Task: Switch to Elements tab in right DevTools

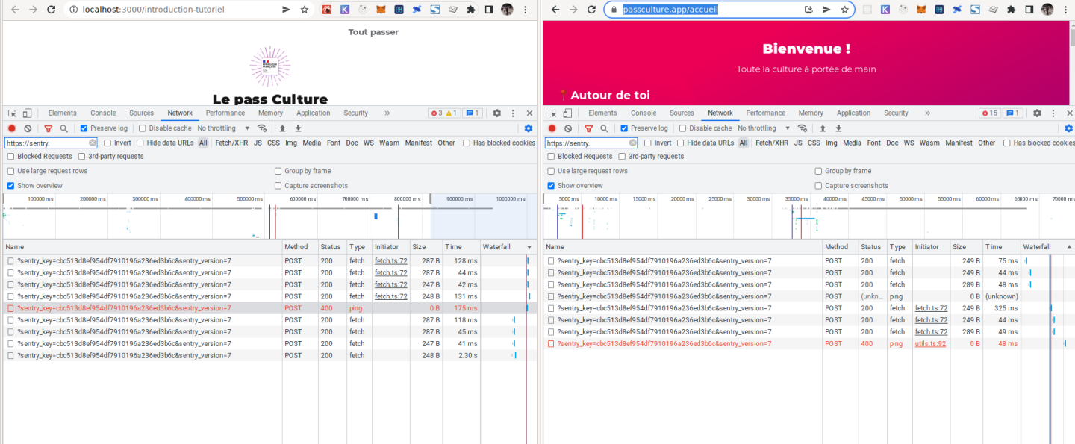Action: point(602,113)
